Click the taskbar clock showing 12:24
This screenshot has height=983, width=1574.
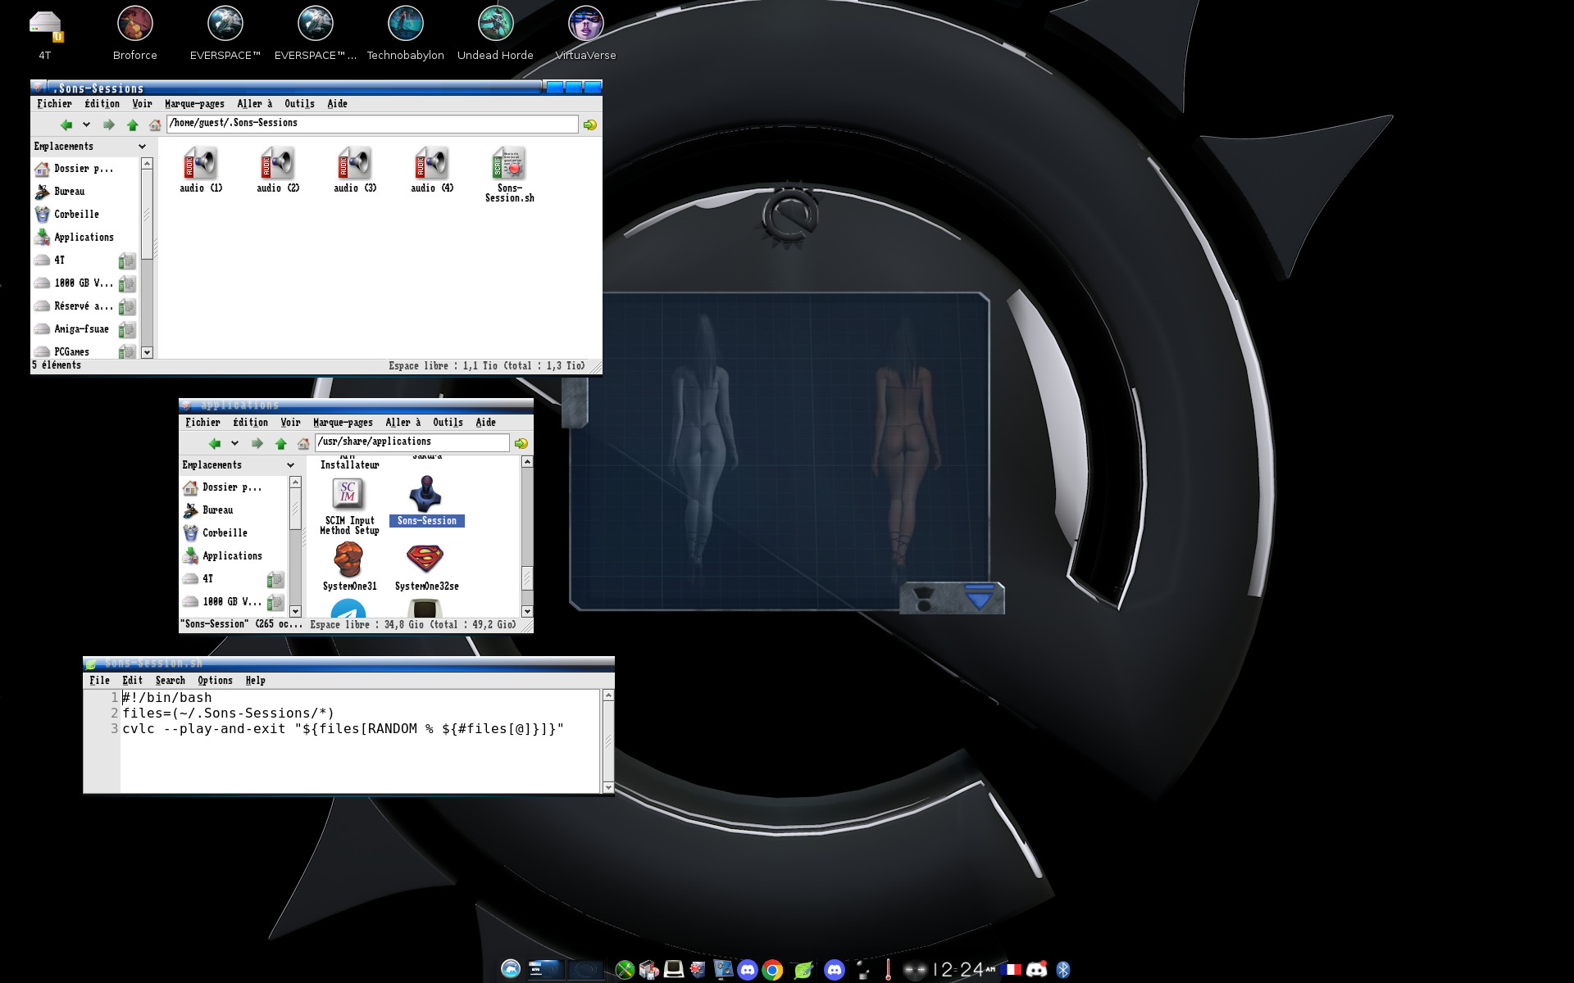click(966, 970)
